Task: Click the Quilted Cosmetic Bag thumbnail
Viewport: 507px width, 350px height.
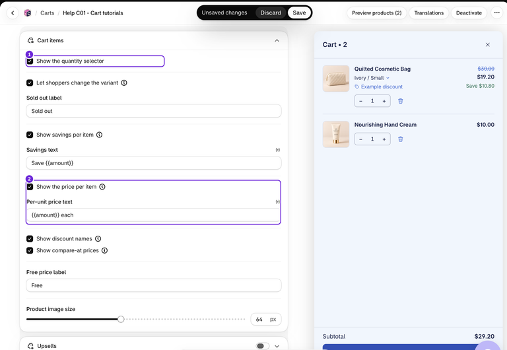Action: pyautogui.click(x=336, y=79)
